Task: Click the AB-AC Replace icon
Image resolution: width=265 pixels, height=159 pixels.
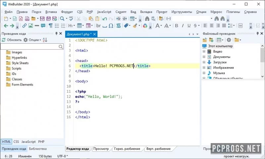Action: click(x=153, y=19)
